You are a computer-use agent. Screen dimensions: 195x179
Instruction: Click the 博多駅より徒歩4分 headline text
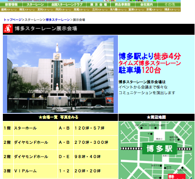point(150,56)
